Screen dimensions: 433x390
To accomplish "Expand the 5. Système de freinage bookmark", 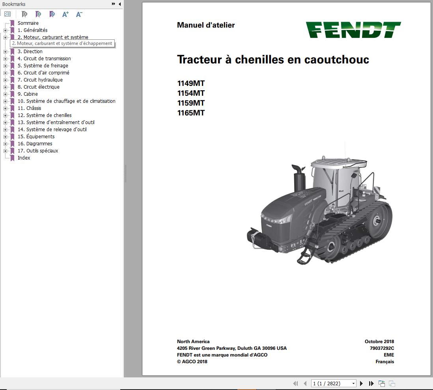I will (x=5, y=66).
